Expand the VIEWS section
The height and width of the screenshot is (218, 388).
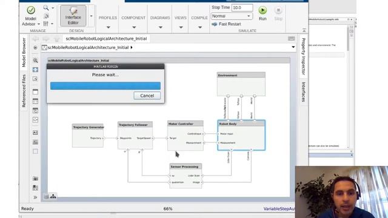tap(181, 27)
